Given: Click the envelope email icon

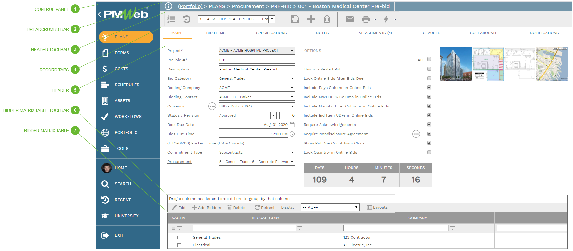Looking at the screenshot, I should click(350, 19).
